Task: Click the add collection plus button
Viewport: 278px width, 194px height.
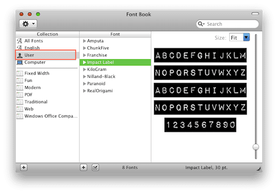Action: pos(23,167)
